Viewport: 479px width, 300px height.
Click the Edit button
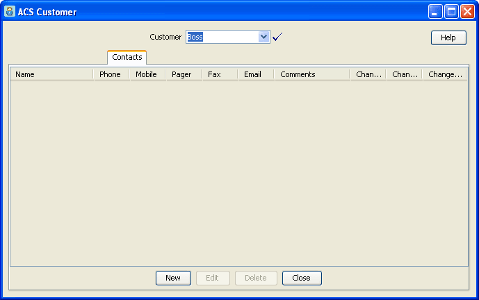[x=213, y=278]
